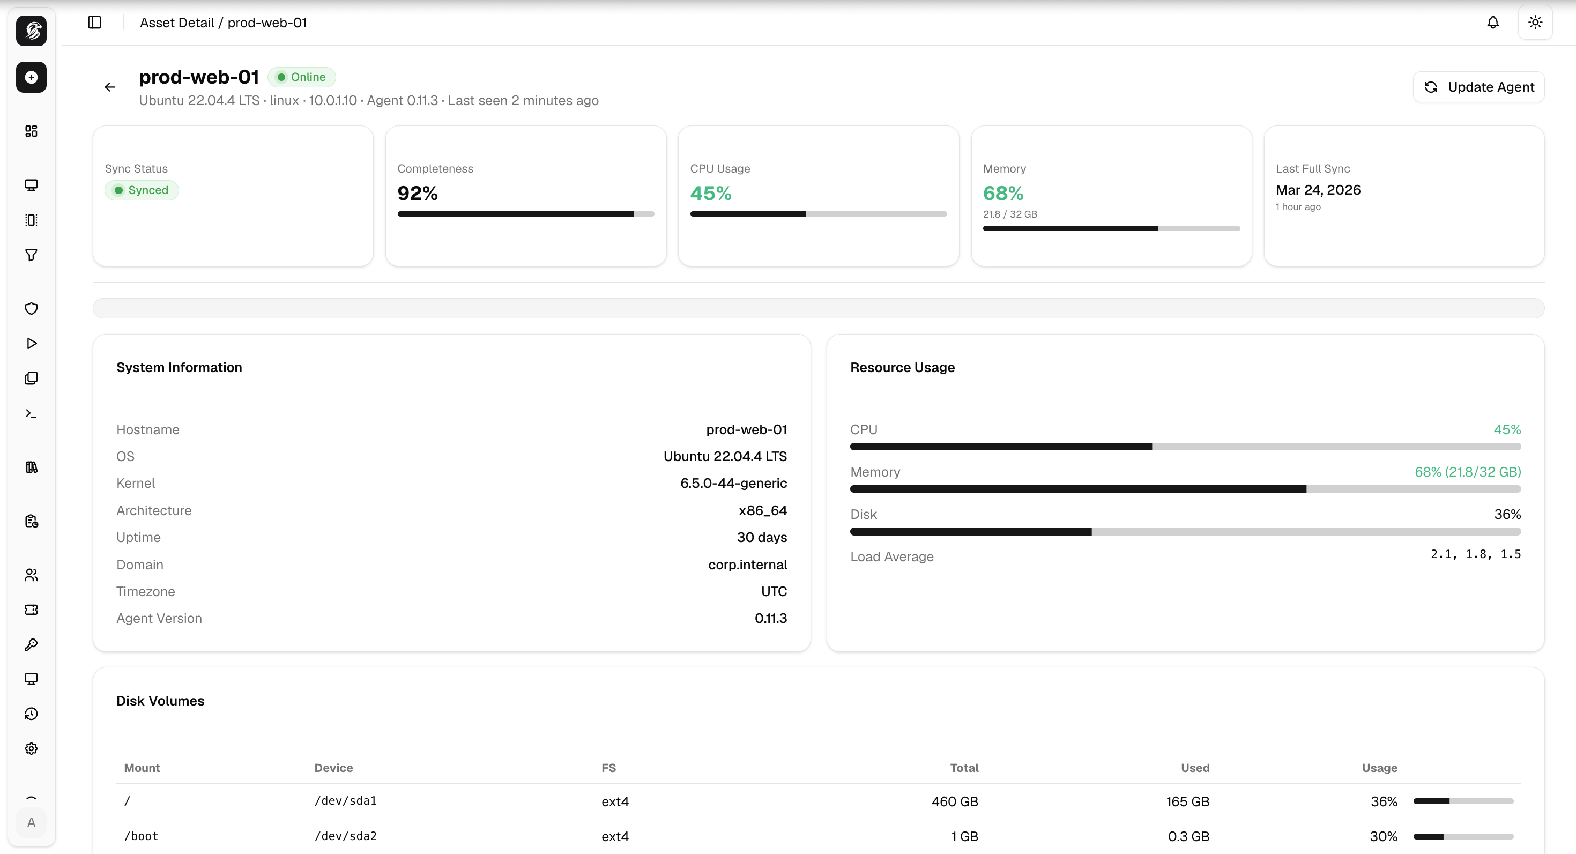1576x854 pixels.
Task: Click the library books icon in sidebar
Action: point(31,467)
